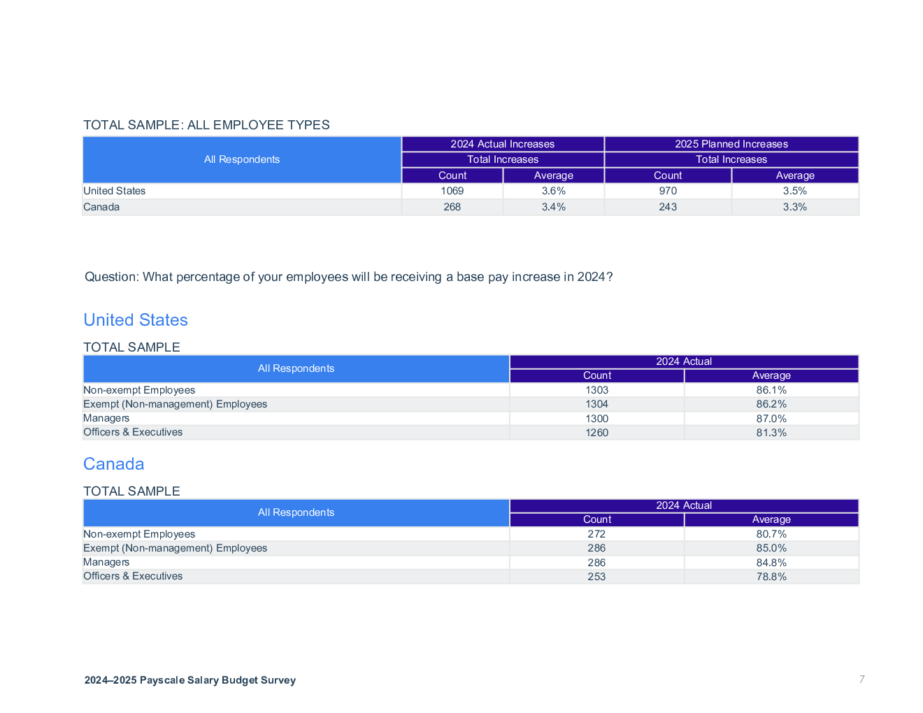Select Canada Exempt Employees average 85.0%
Viewport: 923px width, 713px height.
pos(771,548)
